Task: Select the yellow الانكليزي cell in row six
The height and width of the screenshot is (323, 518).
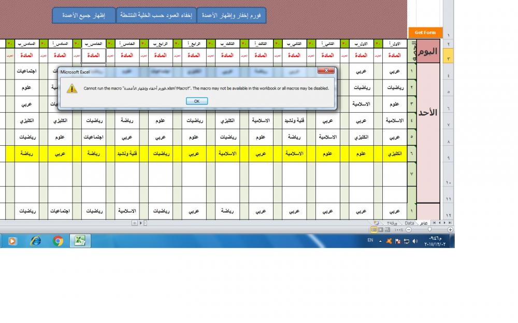Action: click(394, 153)
